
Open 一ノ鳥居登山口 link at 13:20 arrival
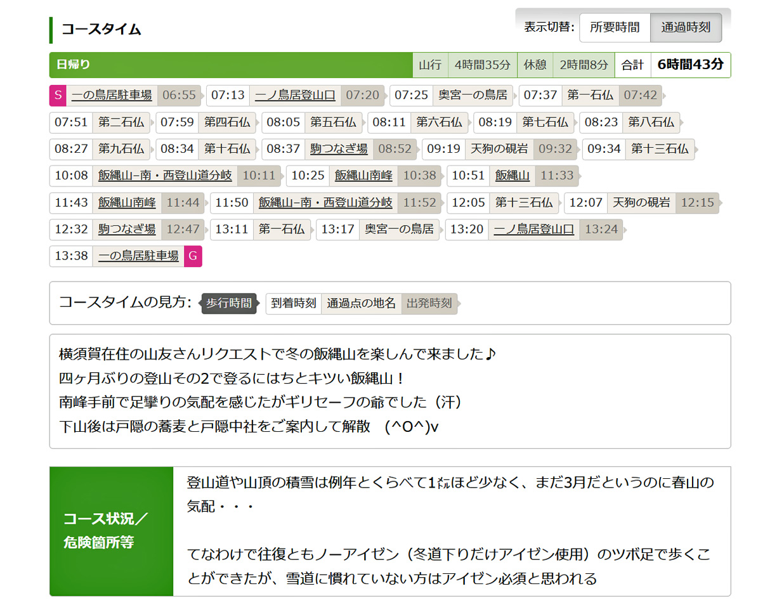tap(533, 229)
